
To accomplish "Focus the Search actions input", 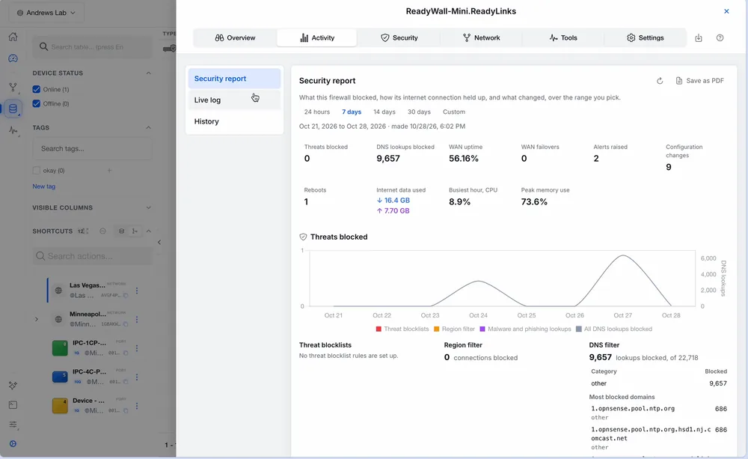I will tap(93, 256).
